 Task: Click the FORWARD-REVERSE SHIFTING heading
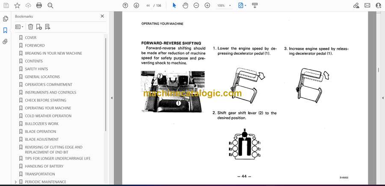click(171, 43)
